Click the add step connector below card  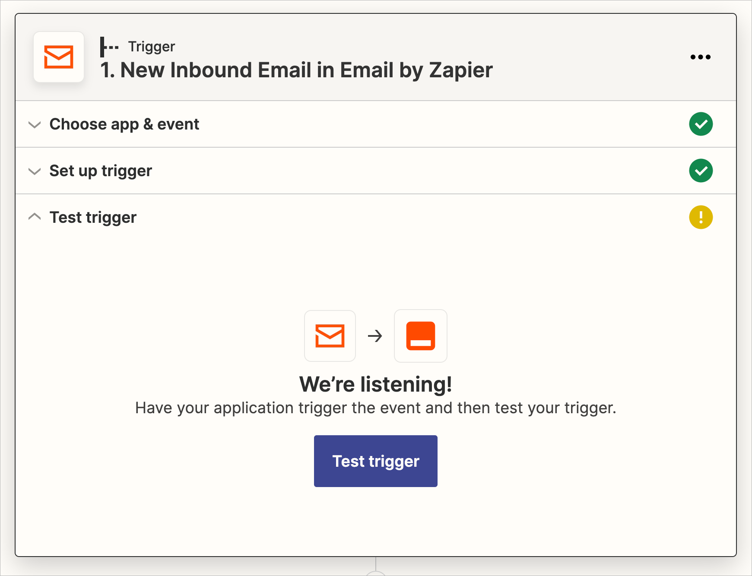pyautogui.click(x=376, y=573)
